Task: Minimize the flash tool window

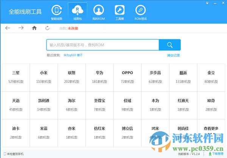Action: [215, 3]
